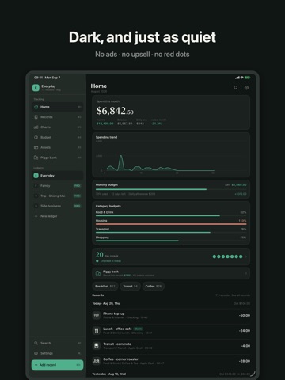Click the Side business ledger circle icon
The width and height of the screenshot is (285, 380).
[x=36, y=206]
